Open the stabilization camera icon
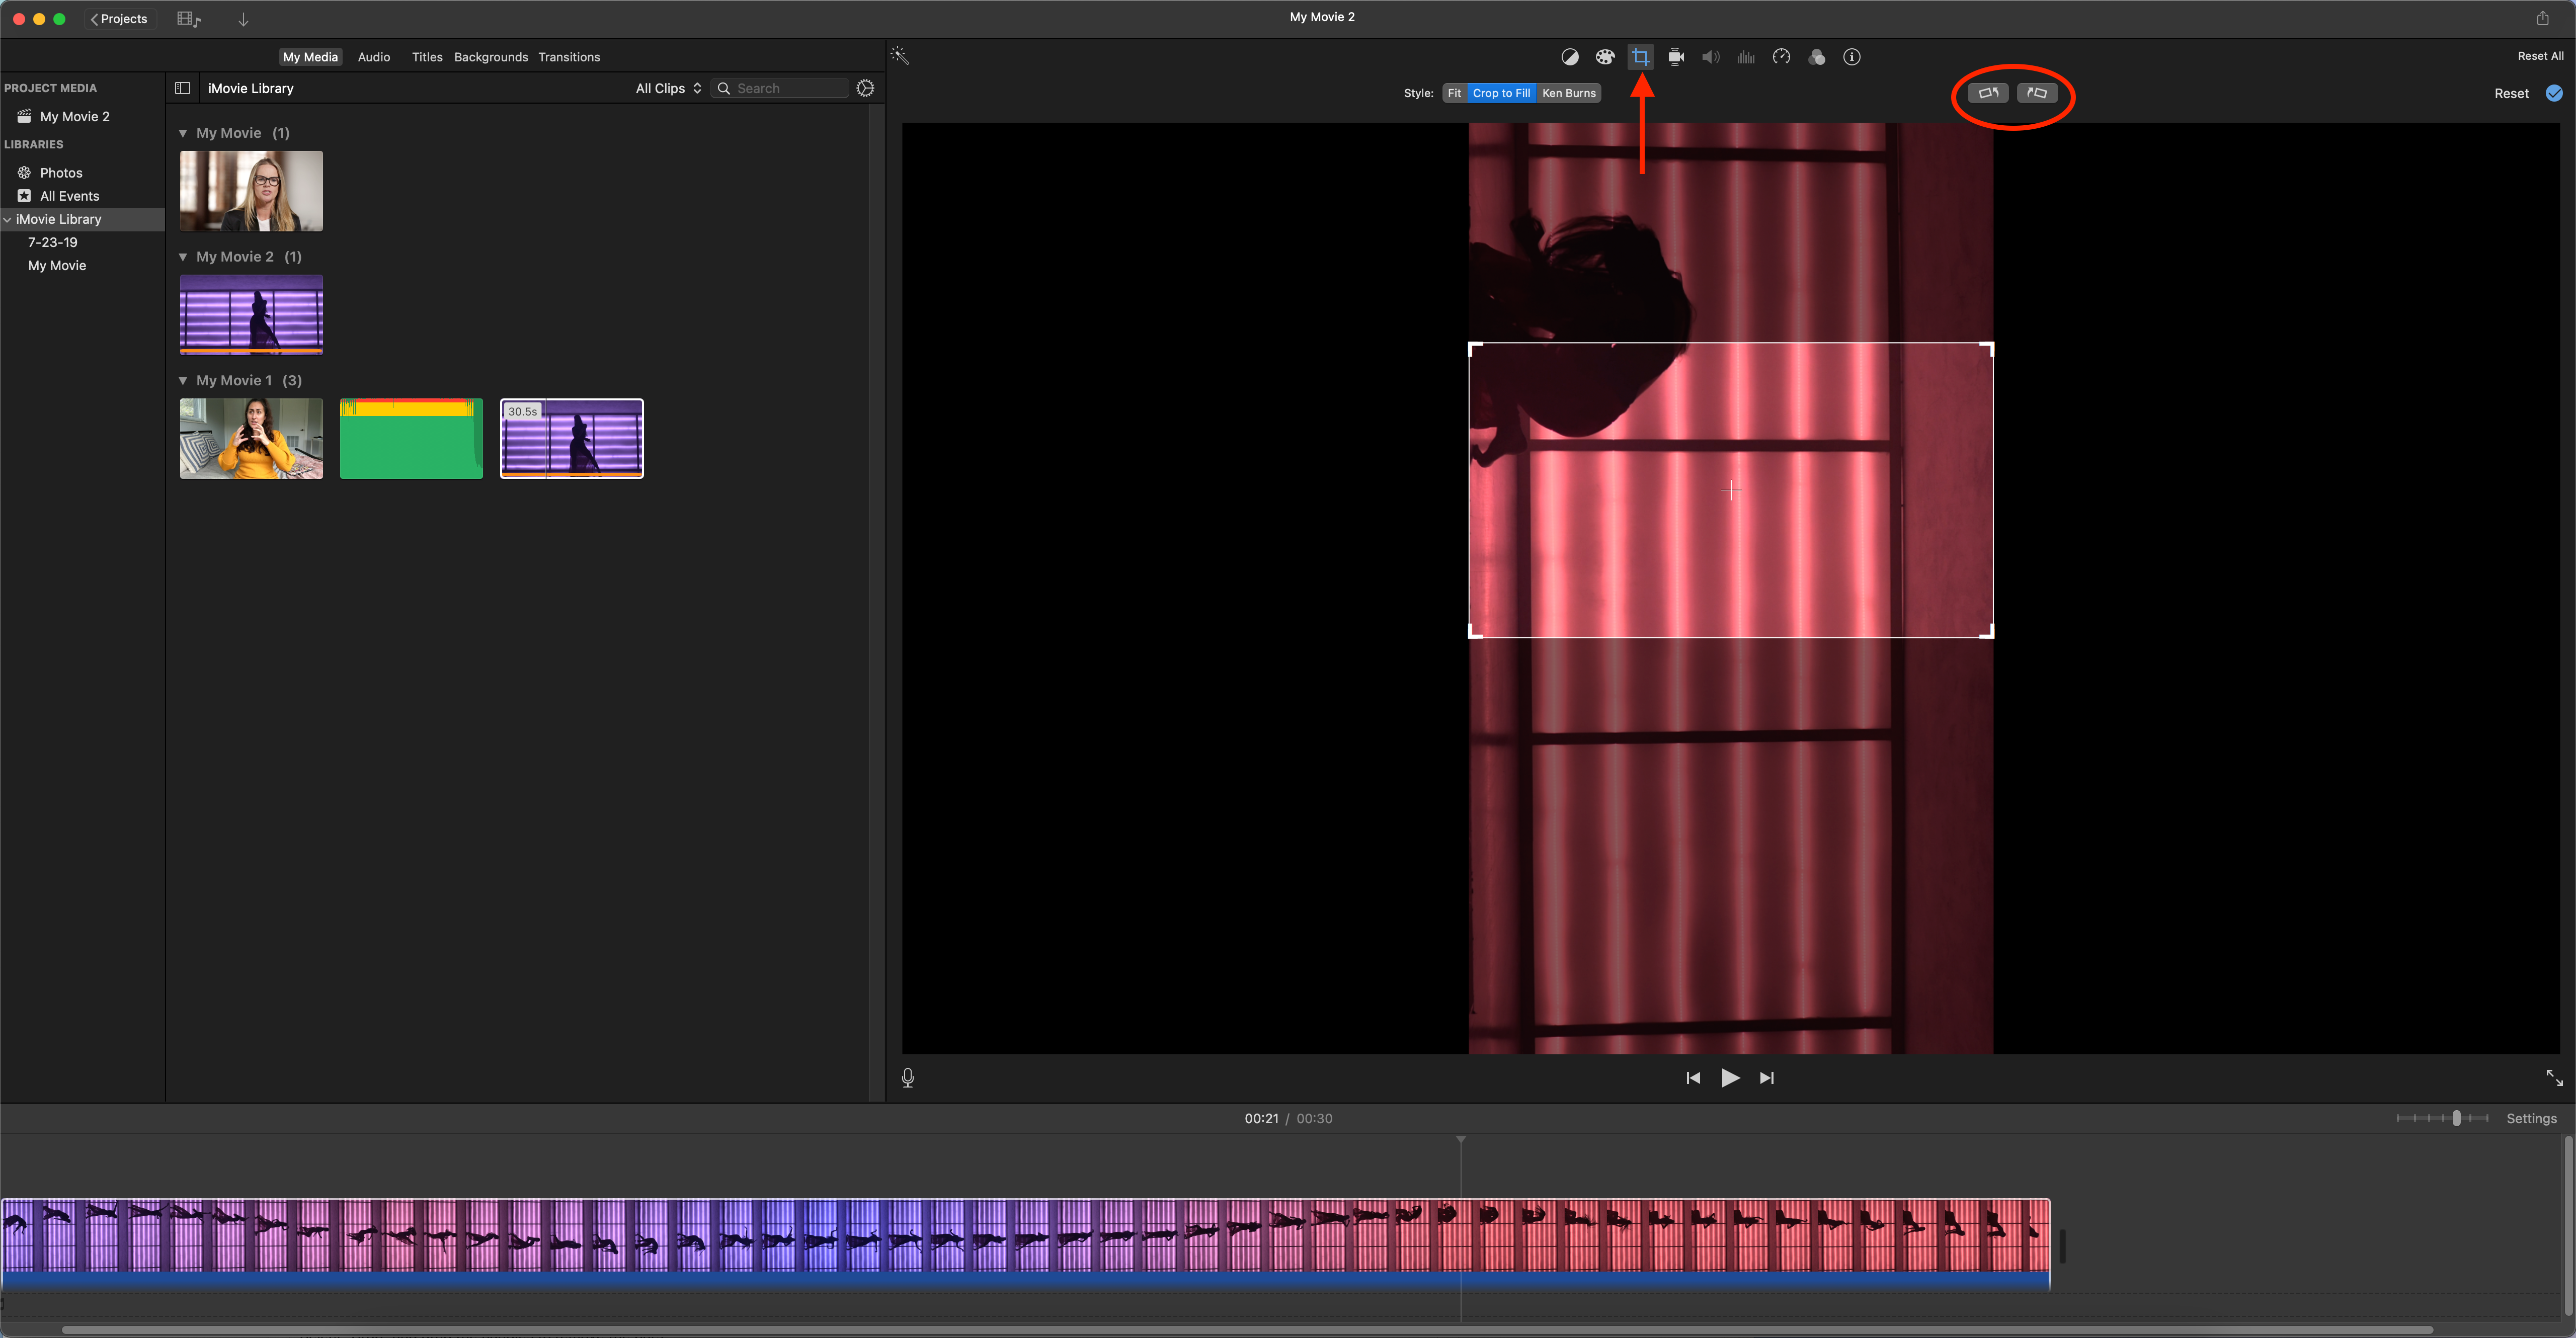The image size is (2576, 1338). pyautogui.click(x=1676, y=57)
